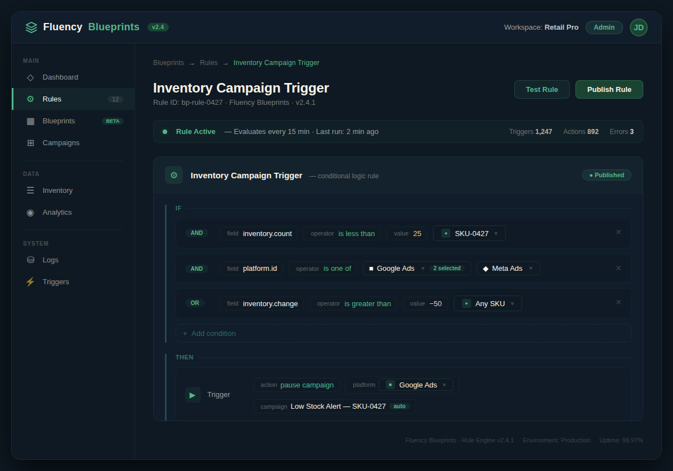
Task: Click the Triggers 1,247 stat
Action: (531, 132)
